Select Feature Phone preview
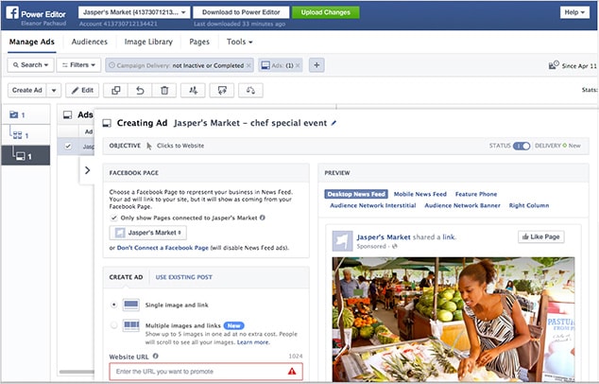599x384 pixels. point(476,194)
